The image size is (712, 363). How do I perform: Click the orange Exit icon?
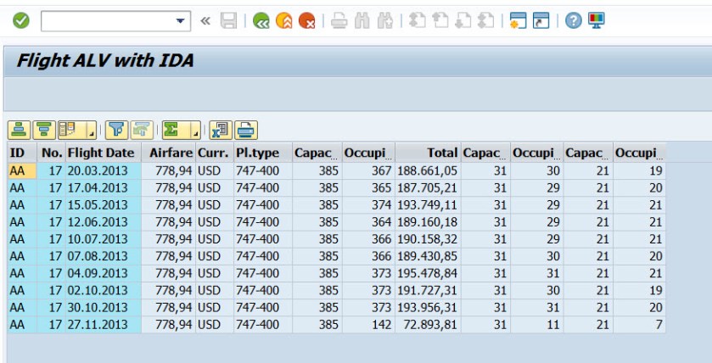283,21
